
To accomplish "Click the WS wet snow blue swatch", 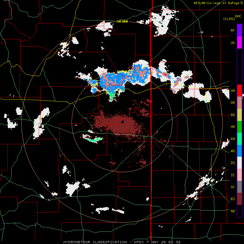I will (x=239, y=151).
